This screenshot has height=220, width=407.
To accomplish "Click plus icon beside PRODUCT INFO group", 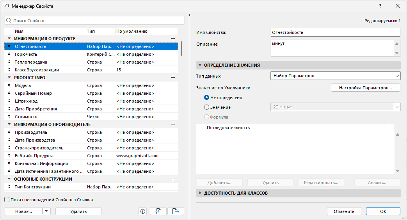I will (x=173, y=78).
